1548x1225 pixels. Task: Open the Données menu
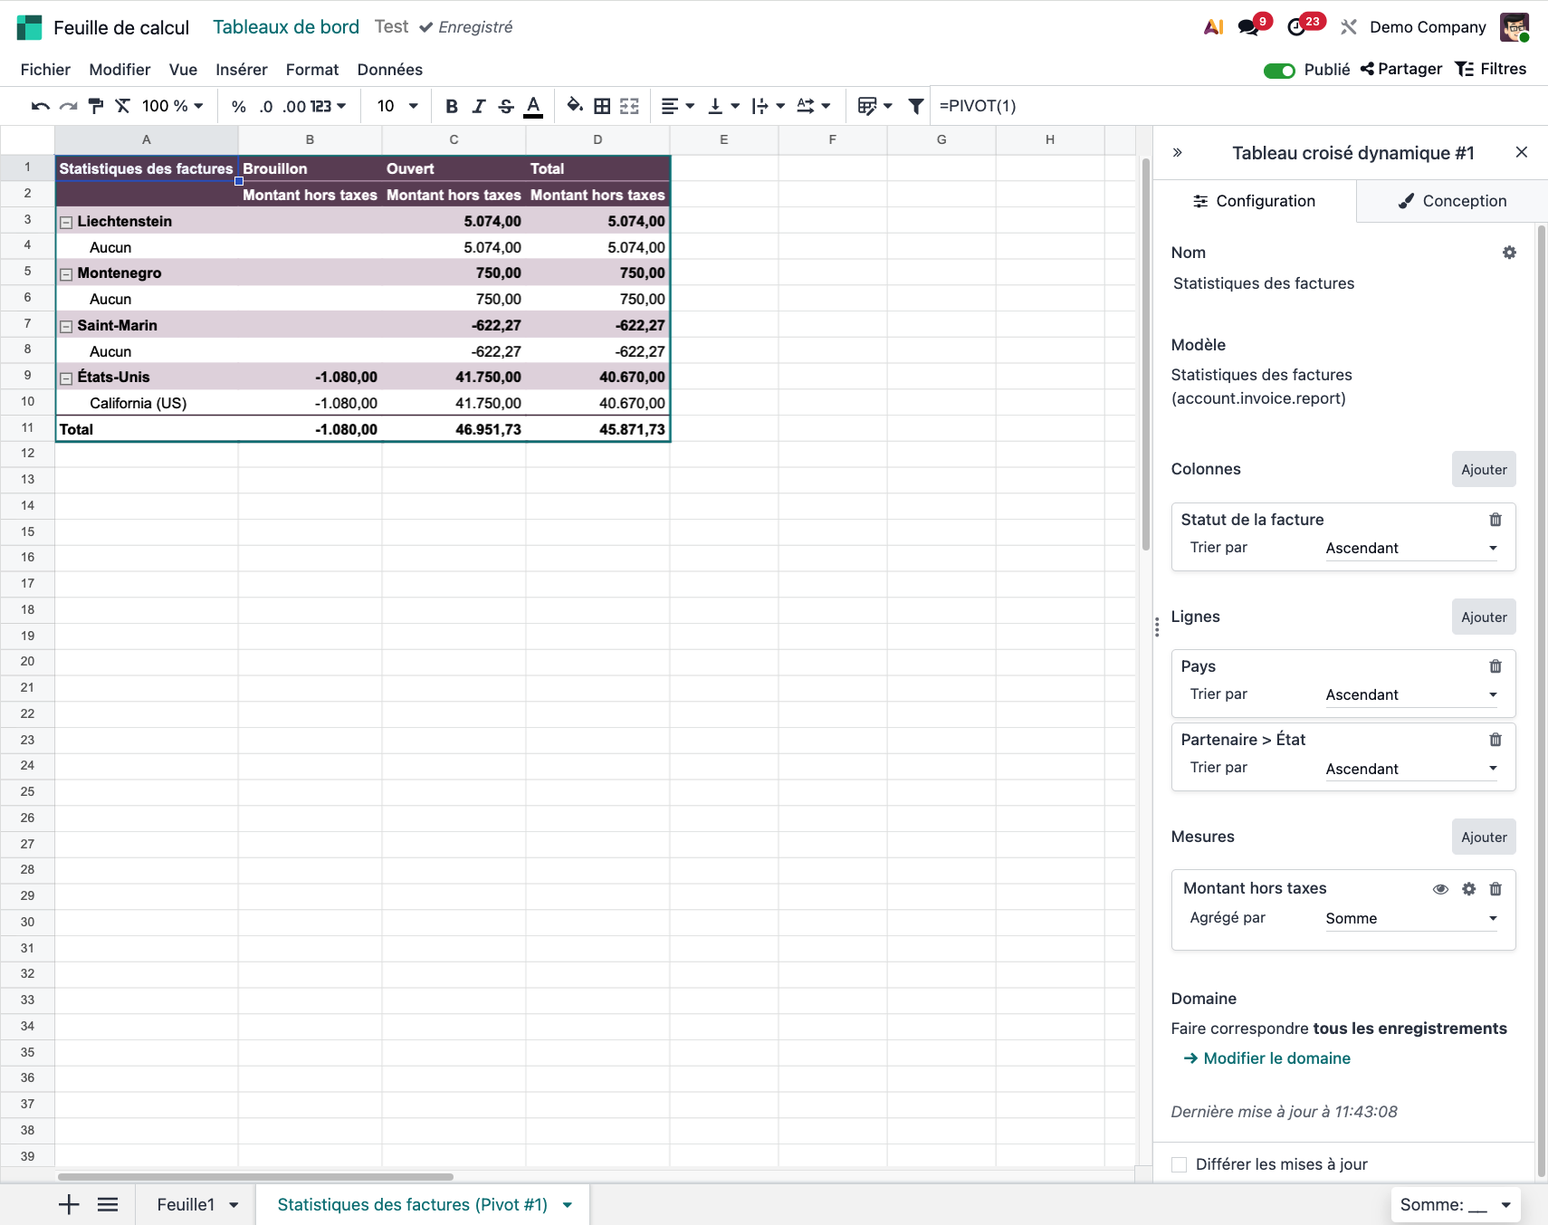point(389,70)
